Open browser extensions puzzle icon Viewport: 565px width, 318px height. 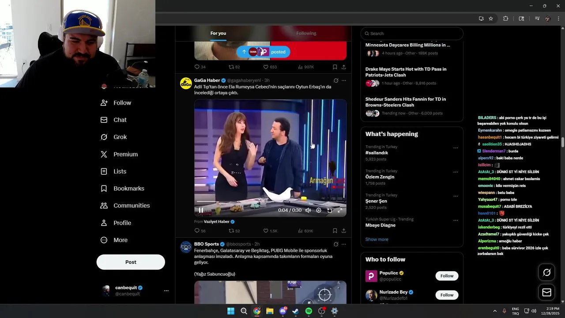tap(506, 19)
